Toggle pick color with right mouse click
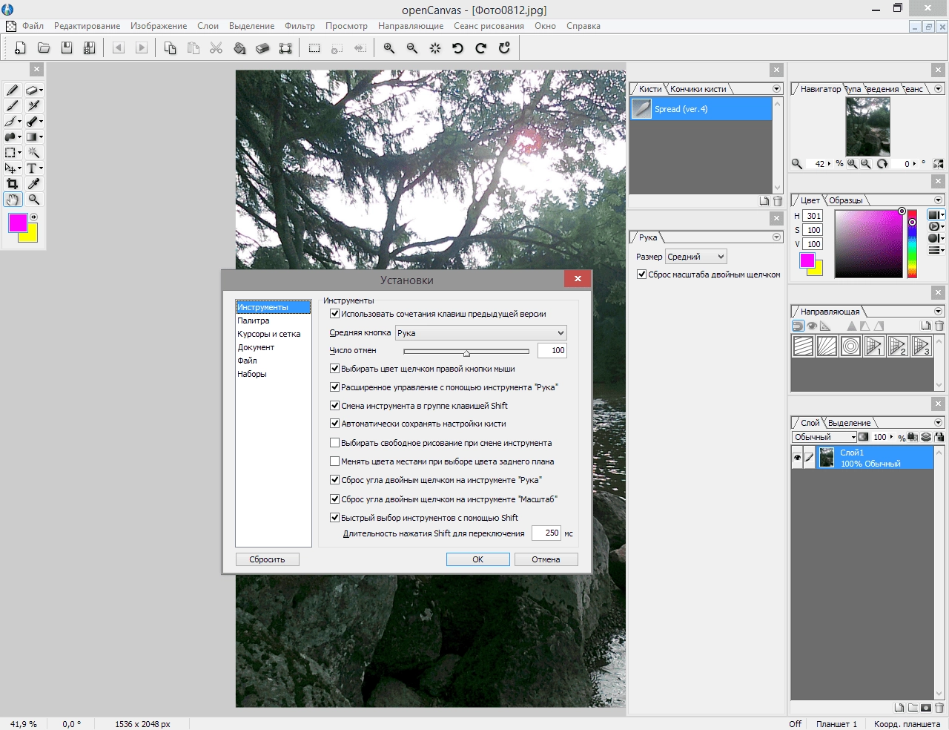 tap(334, 369)
